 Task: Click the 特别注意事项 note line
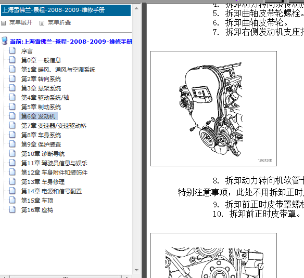click(241, 192)
